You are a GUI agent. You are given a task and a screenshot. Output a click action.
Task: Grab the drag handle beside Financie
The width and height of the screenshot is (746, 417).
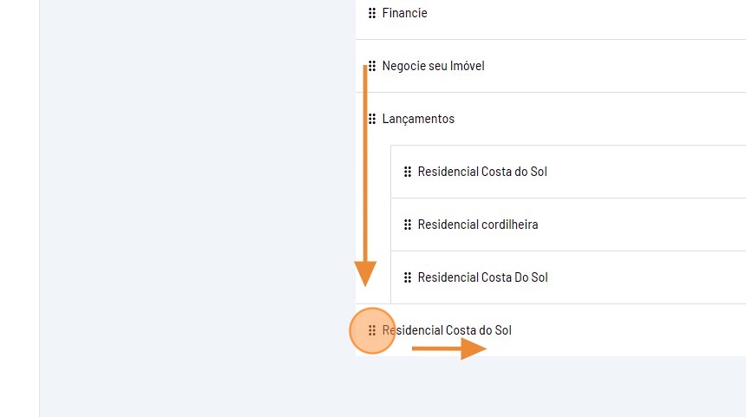coord(372,13)
